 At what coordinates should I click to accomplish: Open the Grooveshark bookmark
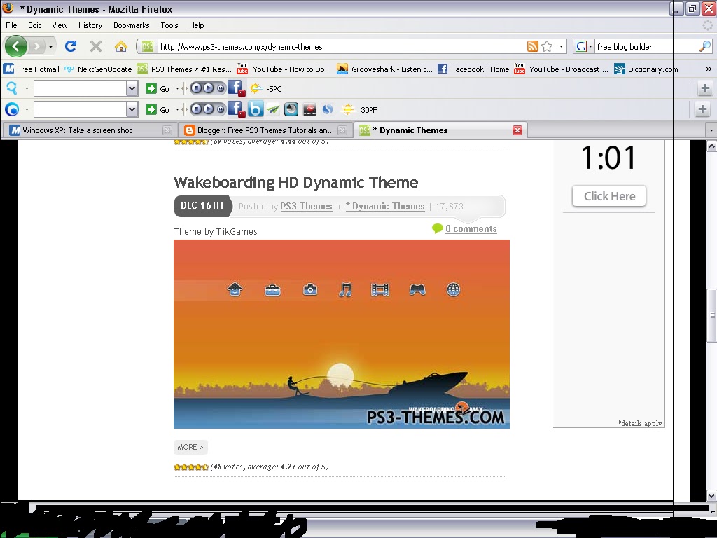coord(384,69)
